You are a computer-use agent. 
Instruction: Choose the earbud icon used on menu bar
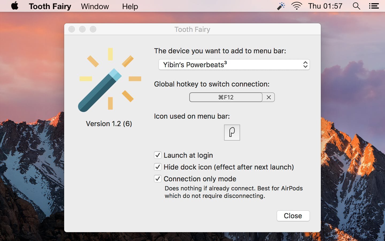(x=232, y=132)
